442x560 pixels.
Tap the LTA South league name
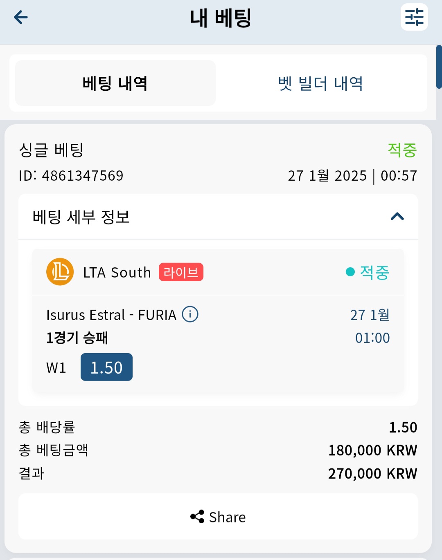(x=117, y=272)
